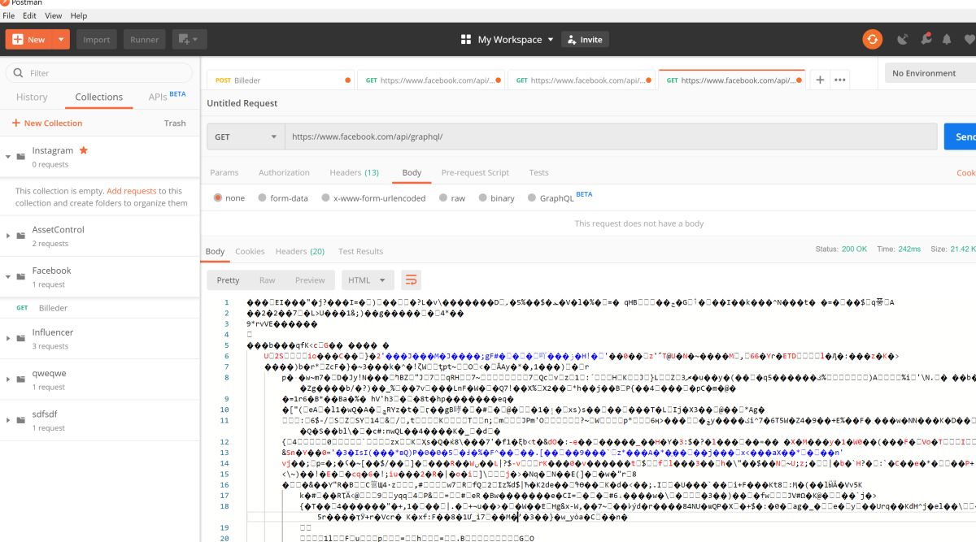Click the New button
Screen dimensions: 976x542
(29, 39)
